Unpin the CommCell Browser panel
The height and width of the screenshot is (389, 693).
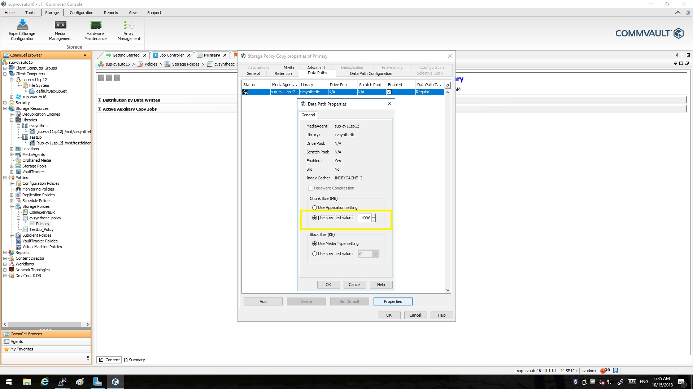coord(85,55)
